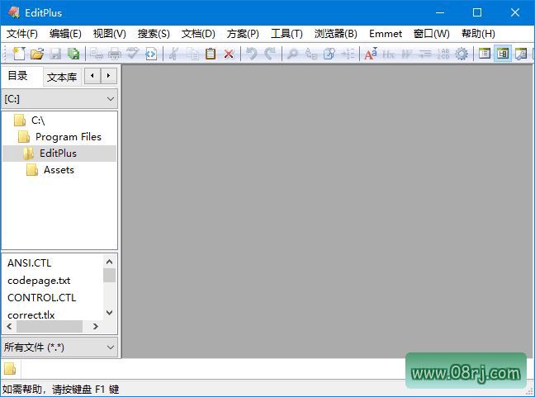The height and width of the screenshot is (397, 535).
Task: Click the print preview icon
Action: point(97,54)
